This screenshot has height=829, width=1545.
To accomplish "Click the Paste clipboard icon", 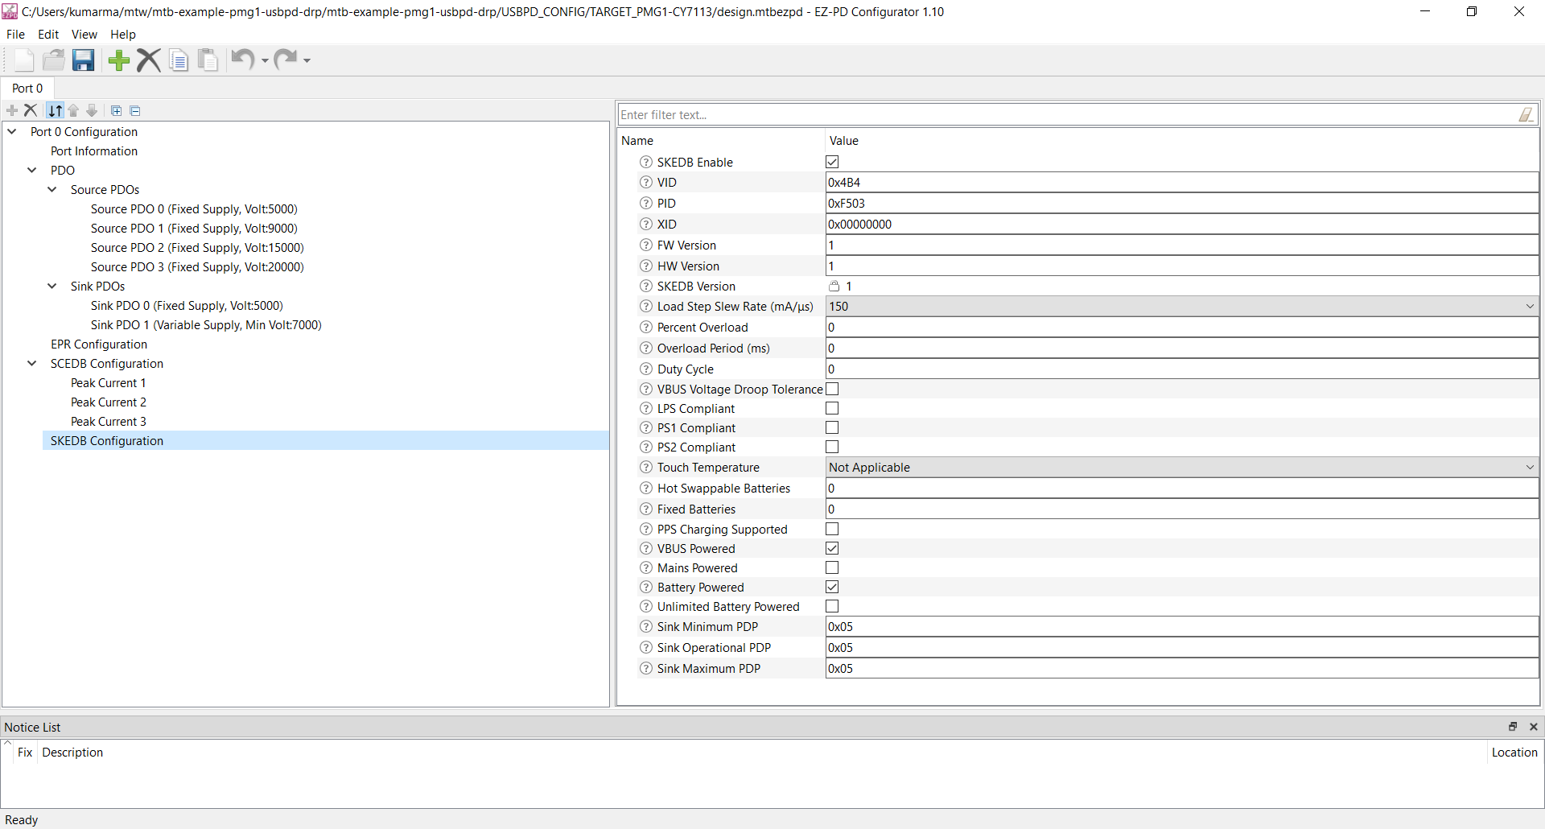I will coord(208,60).
